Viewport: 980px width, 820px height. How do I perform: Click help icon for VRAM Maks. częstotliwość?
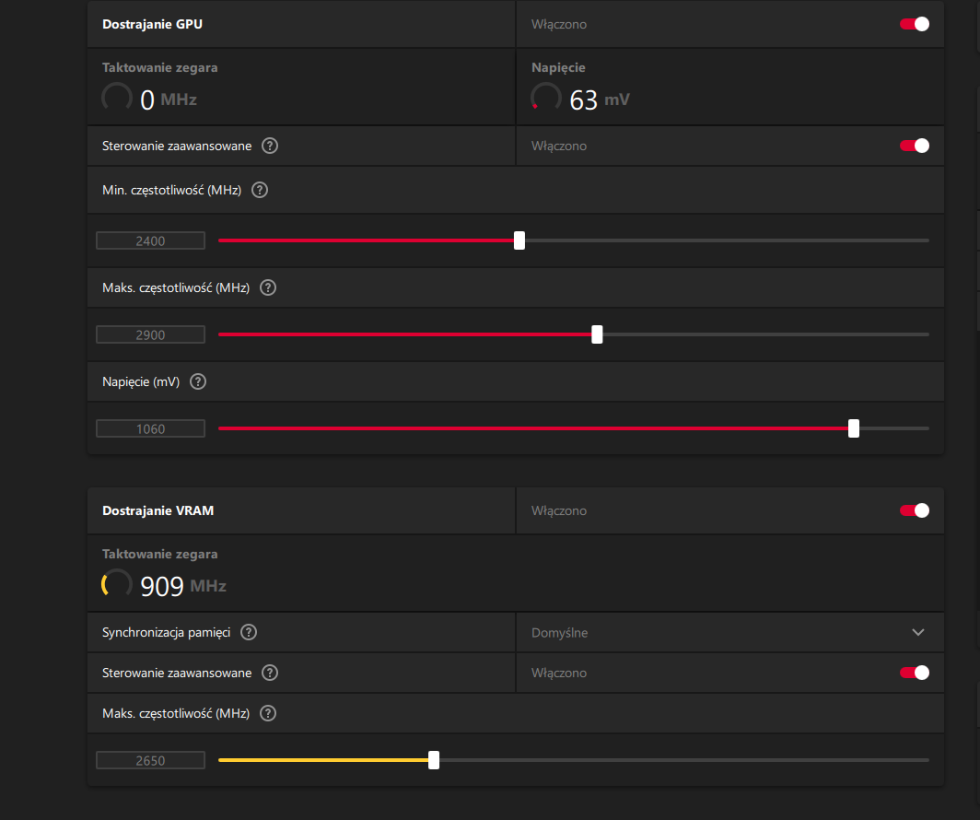267,713
